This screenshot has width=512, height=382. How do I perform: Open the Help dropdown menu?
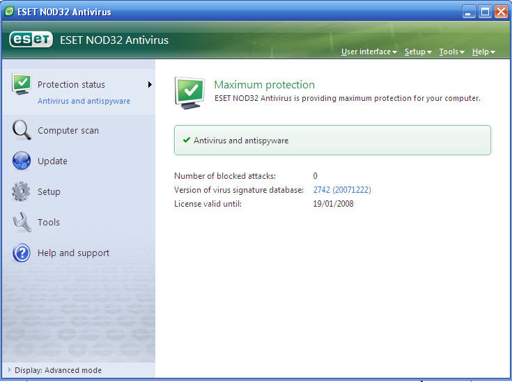click(x=483, y=52)
